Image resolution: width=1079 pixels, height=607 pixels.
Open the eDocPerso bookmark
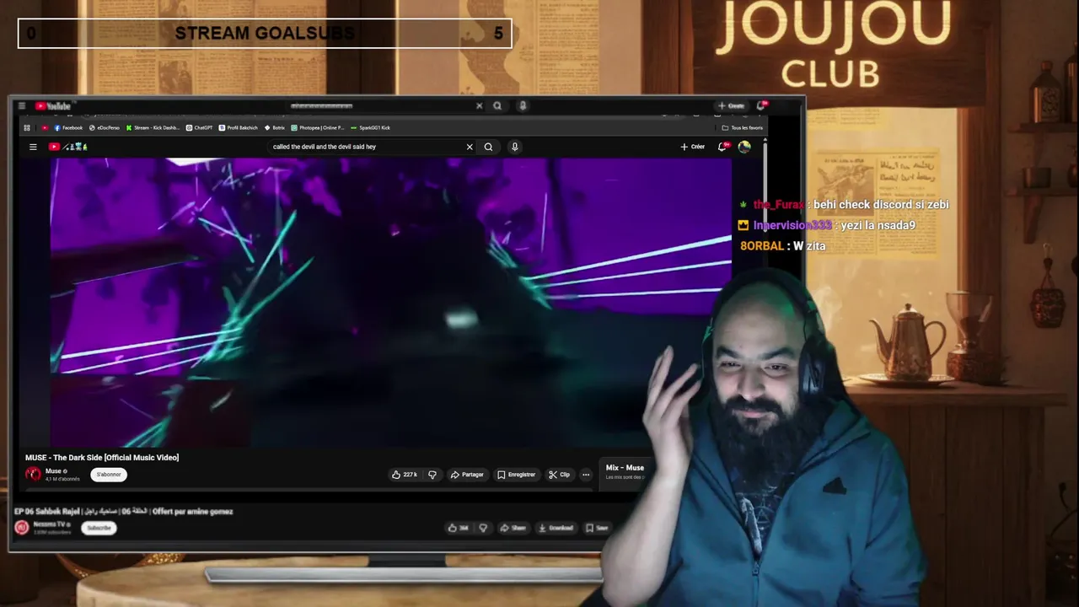pos(105,128)
